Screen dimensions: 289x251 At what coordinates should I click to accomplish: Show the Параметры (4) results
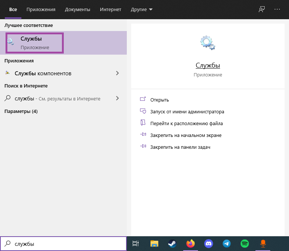tap(21, 111)
